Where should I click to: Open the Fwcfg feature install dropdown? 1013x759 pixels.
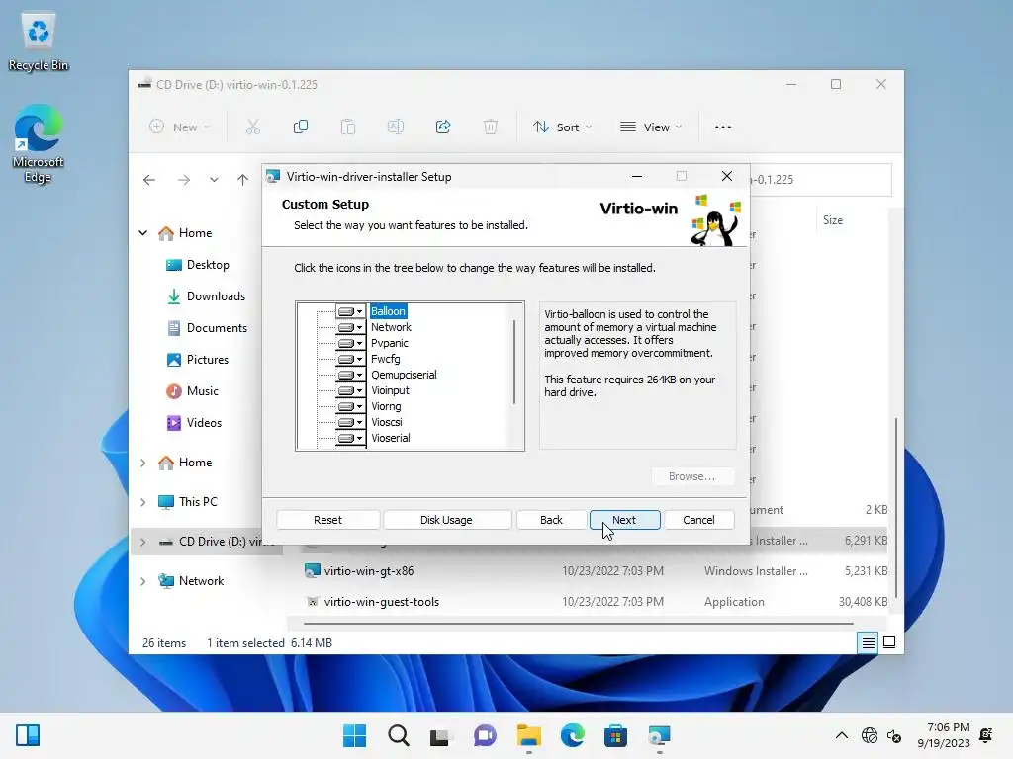point(350,359)
